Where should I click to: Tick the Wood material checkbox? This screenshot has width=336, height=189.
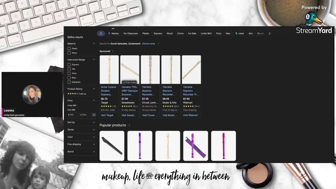pos(69,53)
